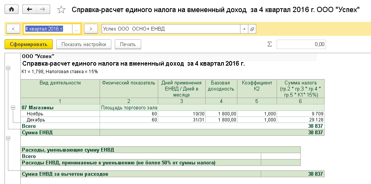Open Показать настройки
This screenshot has height=184, width=371.
(x=84, y=44)
